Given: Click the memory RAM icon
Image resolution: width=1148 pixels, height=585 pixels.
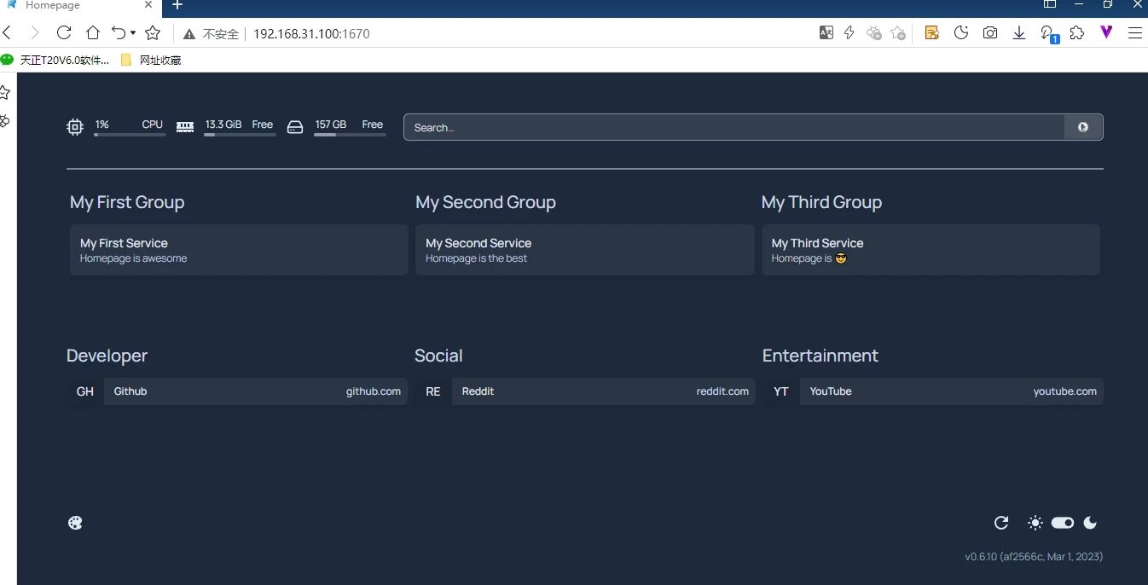Looking at the screenshot, I should (x=185, y=127).
